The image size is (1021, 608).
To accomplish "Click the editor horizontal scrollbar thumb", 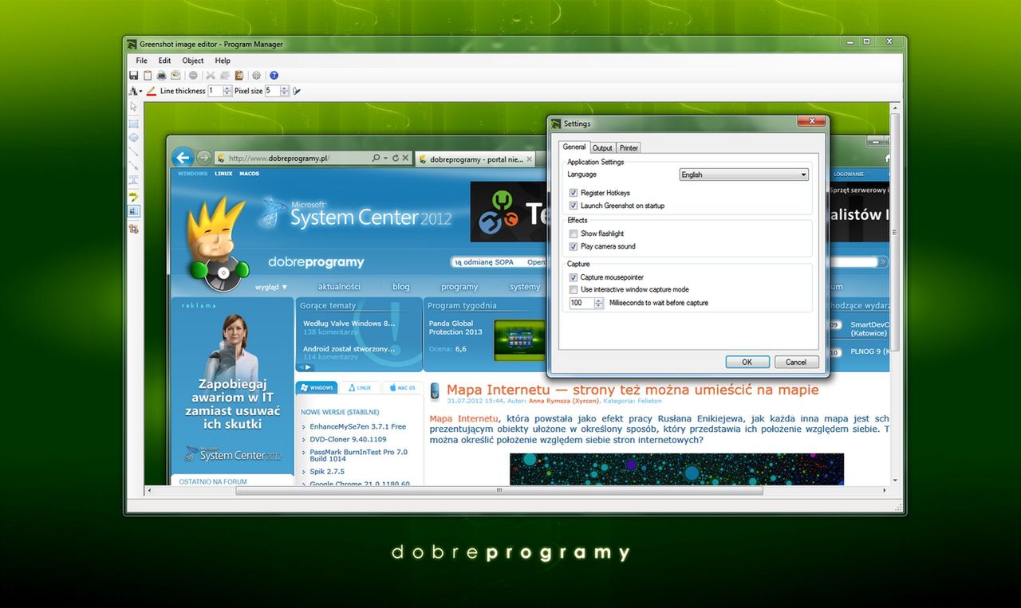I will click(499, 491).
